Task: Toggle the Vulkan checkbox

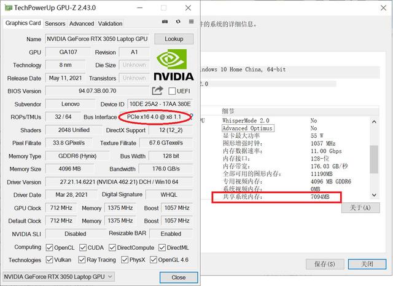Action: [x=49, y=260]
